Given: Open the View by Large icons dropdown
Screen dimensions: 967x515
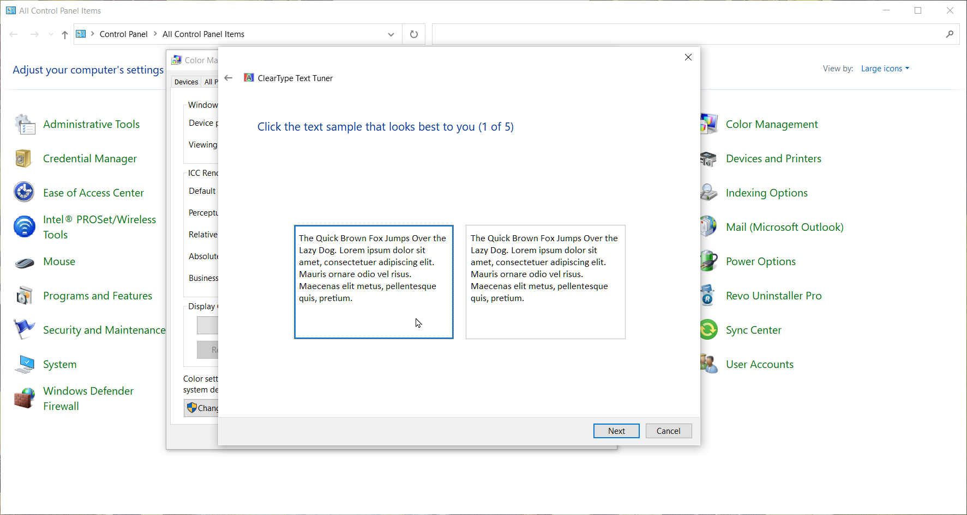Looking at the screenshot, I should [885, 69].
